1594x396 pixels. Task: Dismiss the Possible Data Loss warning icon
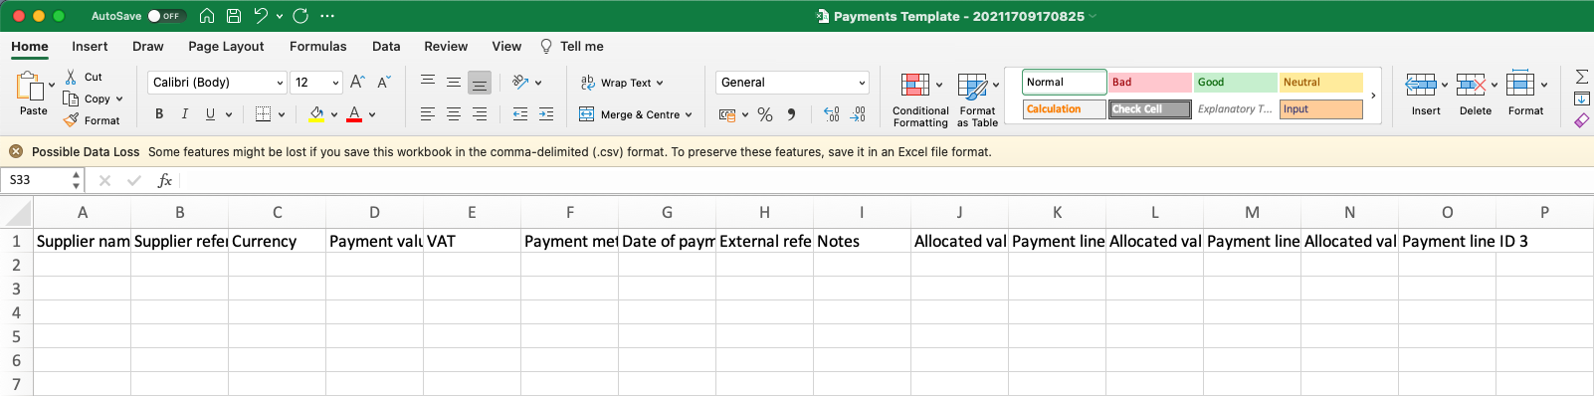tap(16, 151)
